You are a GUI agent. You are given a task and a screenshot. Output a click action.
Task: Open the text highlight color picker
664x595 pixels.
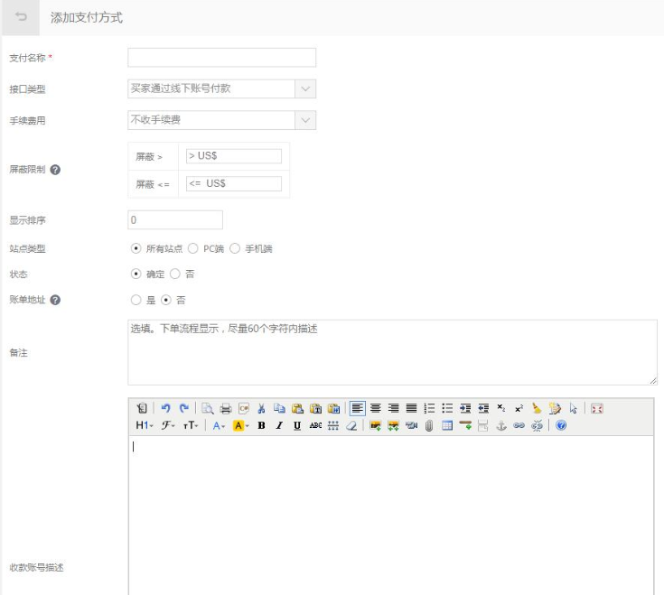point(241,425)
